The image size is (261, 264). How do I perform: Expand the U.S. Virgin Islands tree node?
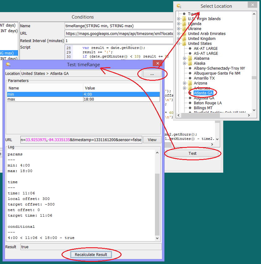178,19
